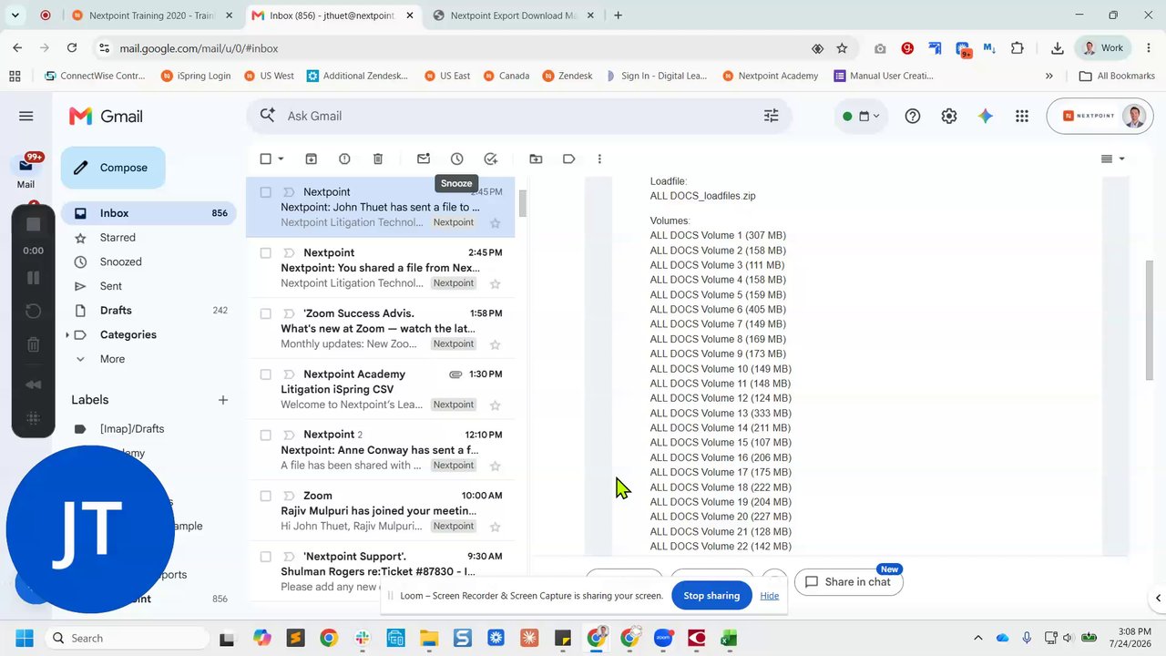The width and height of the screenshot is (1166, 656).
Task: Mark the email as unread
Action: click(x=424, y=159)
